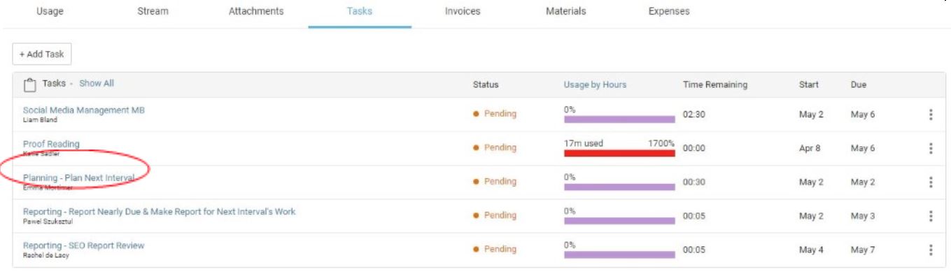Open the Reporting - SEO Report Review task
The width and height of the screenshot is (951, 274).
coord(84,245)
